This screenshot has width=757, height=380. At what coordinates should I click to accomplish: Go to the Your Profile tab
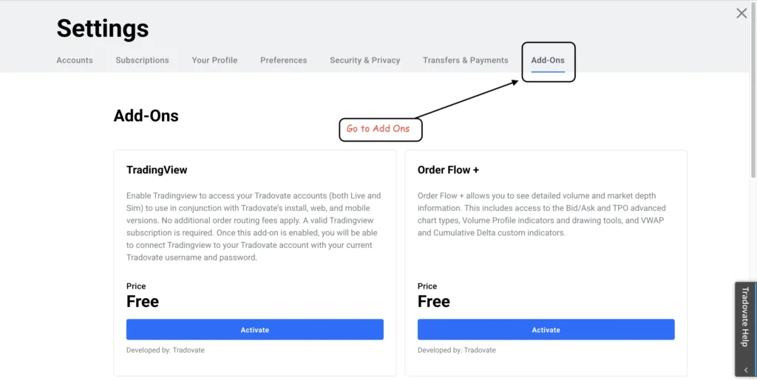(214, 61)
